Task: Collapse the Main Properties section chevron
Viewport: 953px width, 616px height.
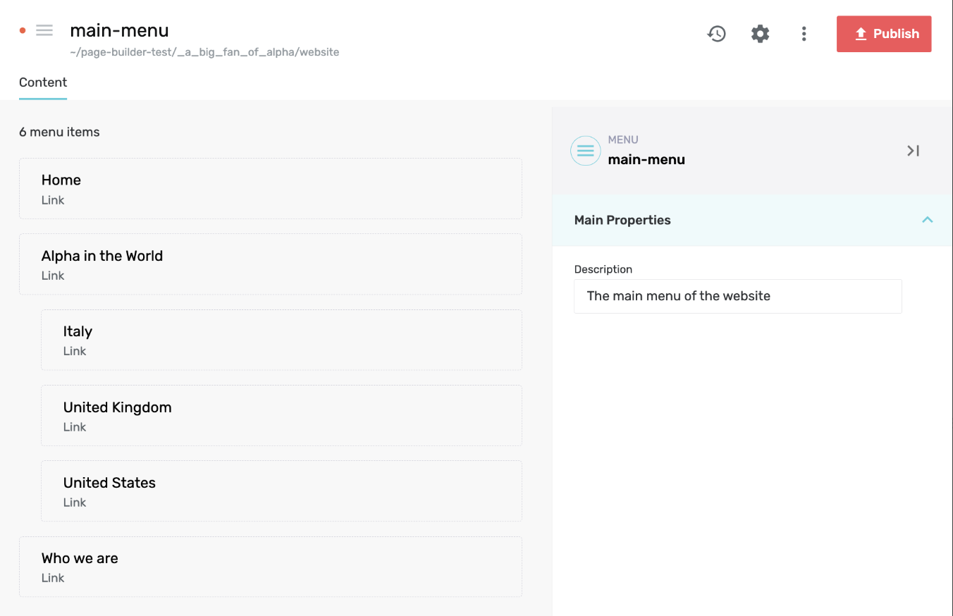Action: pos(928,220)
